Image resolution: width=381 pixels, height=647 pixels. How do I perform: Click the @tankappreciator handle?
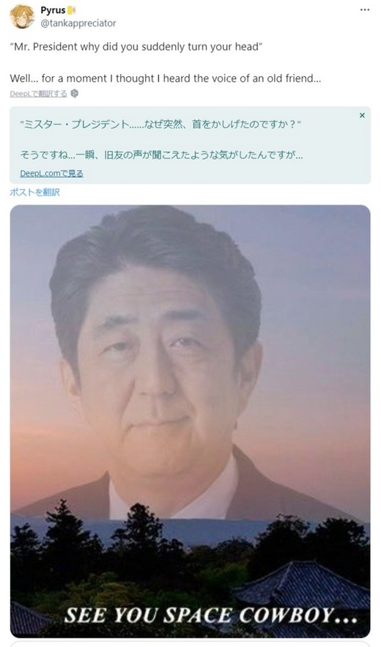click(78, 23)
